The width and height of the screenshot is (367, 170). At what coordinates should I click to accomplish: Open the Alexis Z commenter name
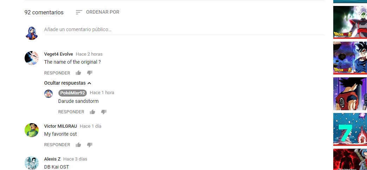[52, 159]
